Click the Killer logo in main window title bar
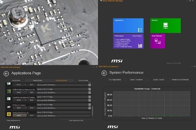This screenshot has width=196, height=130. (101, 1)
